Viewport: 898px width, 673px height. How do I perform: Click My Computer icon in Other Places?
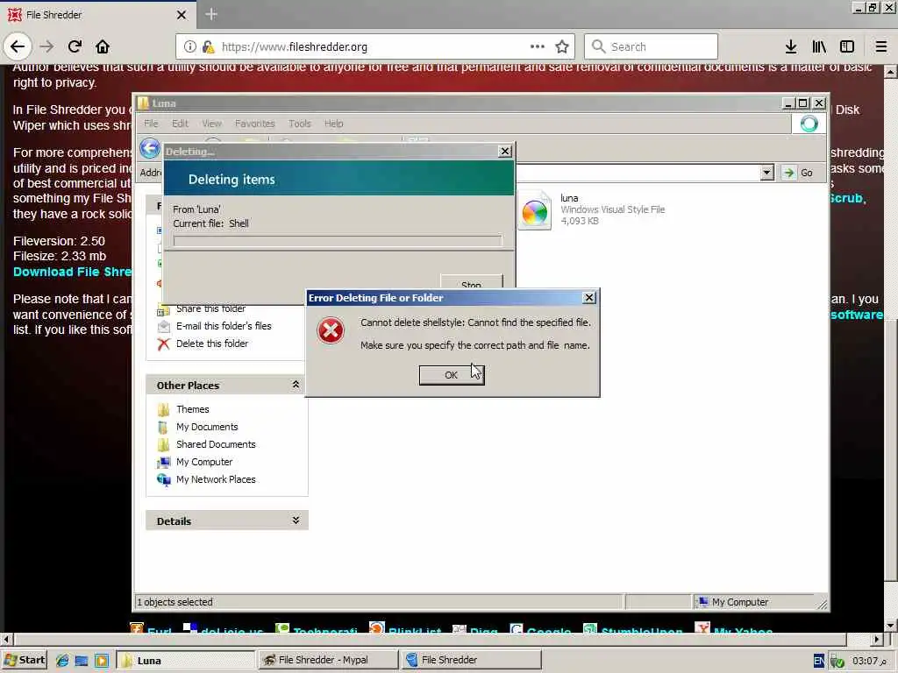click(164, 463)
